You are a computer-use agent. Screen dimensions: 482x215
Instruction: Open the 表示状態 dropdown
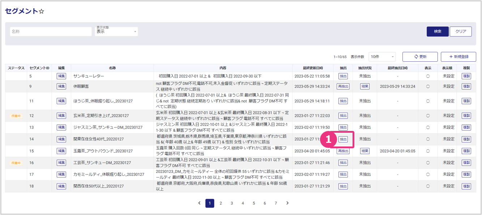[116, 32]
